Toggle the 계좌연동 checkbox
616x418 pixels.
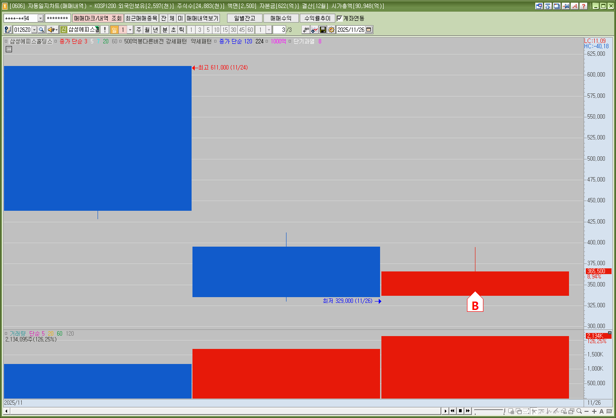339,18
